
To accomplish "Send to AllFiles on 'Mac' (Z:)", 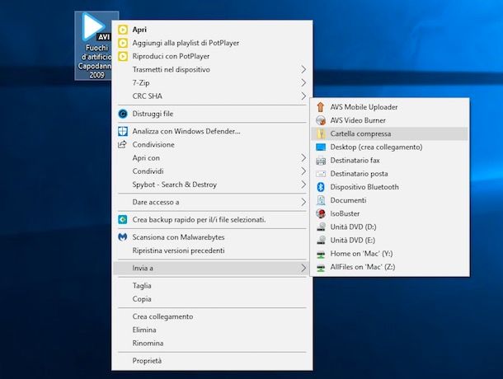I will (389, 267).
